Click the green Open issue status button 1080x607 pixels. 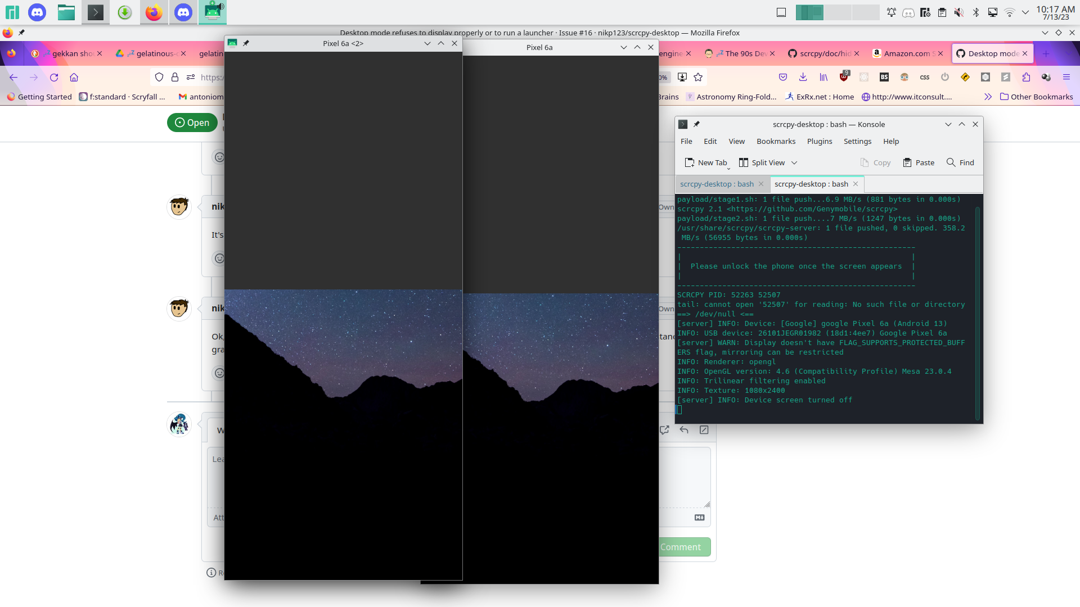(x=192, y=123)
